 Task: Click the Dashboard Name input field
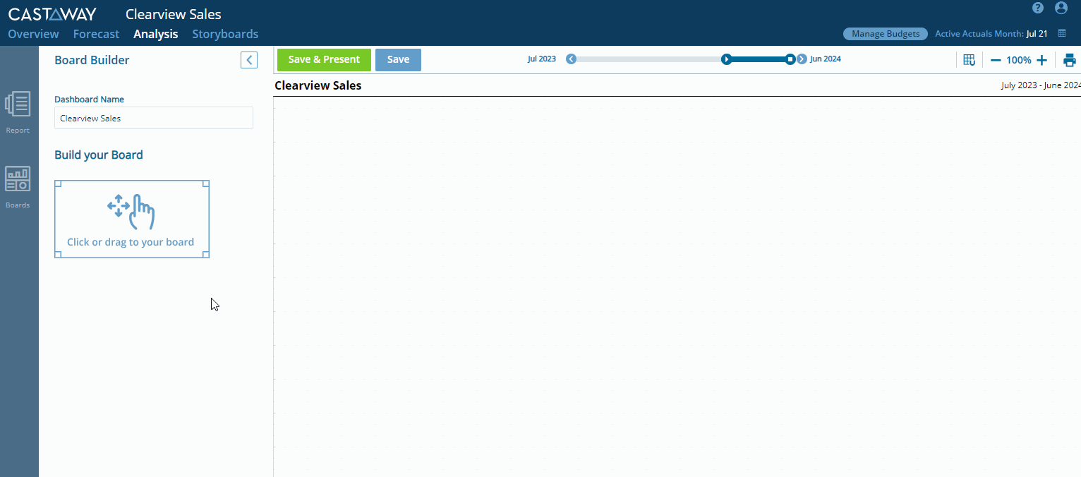154,118
